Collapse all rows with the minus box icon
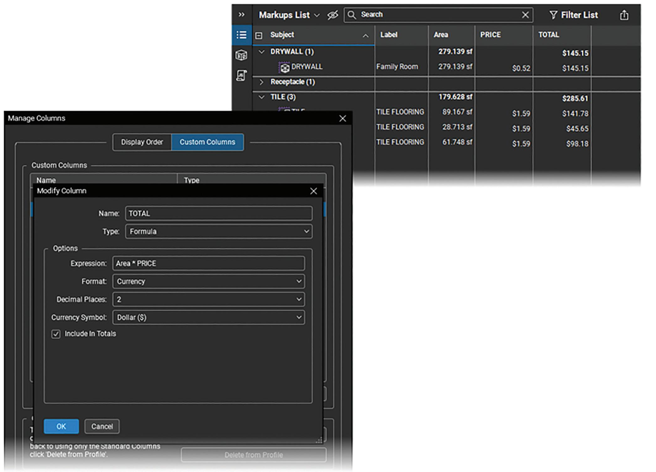Viewport: 656px width, 472px height. coord(259,35)
